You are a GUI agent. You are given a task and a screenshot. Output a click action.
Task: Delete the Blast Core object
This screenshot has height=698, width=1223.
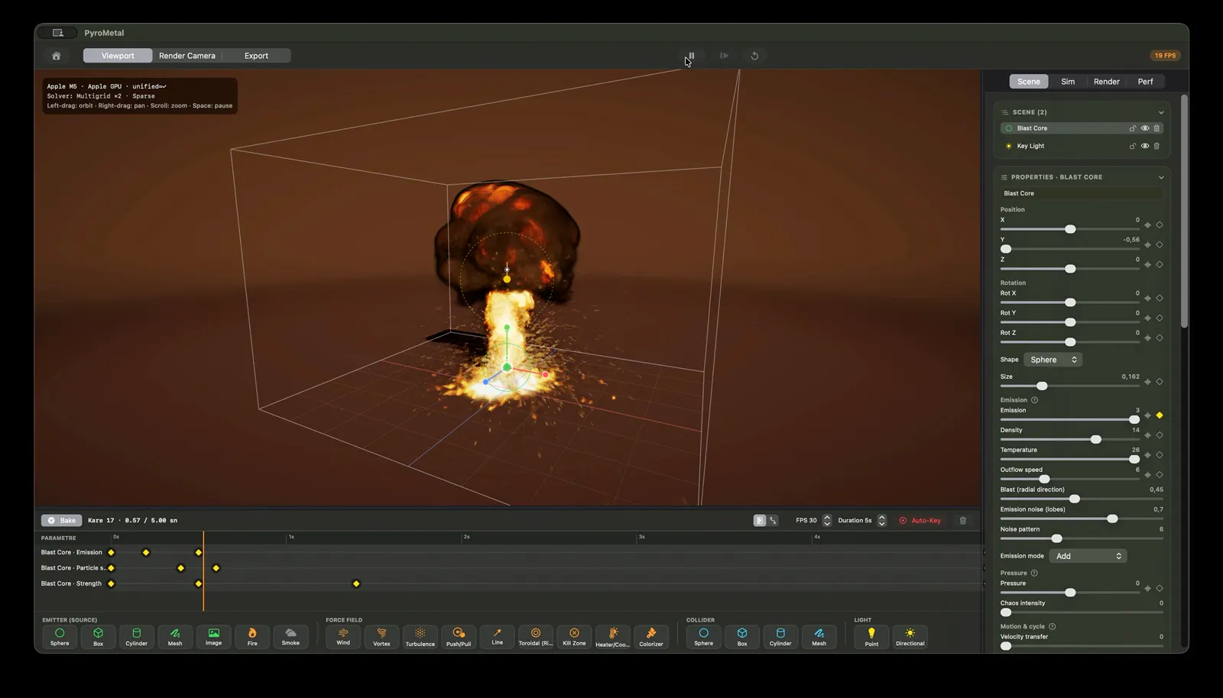click(x=1156, y=128)
